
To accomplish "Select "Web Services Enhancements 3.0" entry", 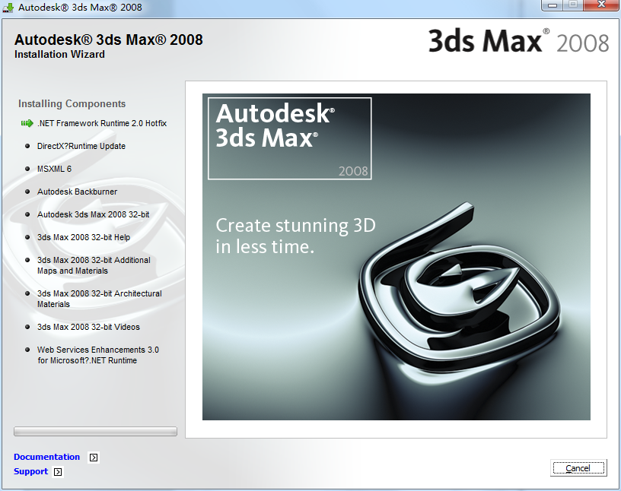I will [x=98, y=355].
